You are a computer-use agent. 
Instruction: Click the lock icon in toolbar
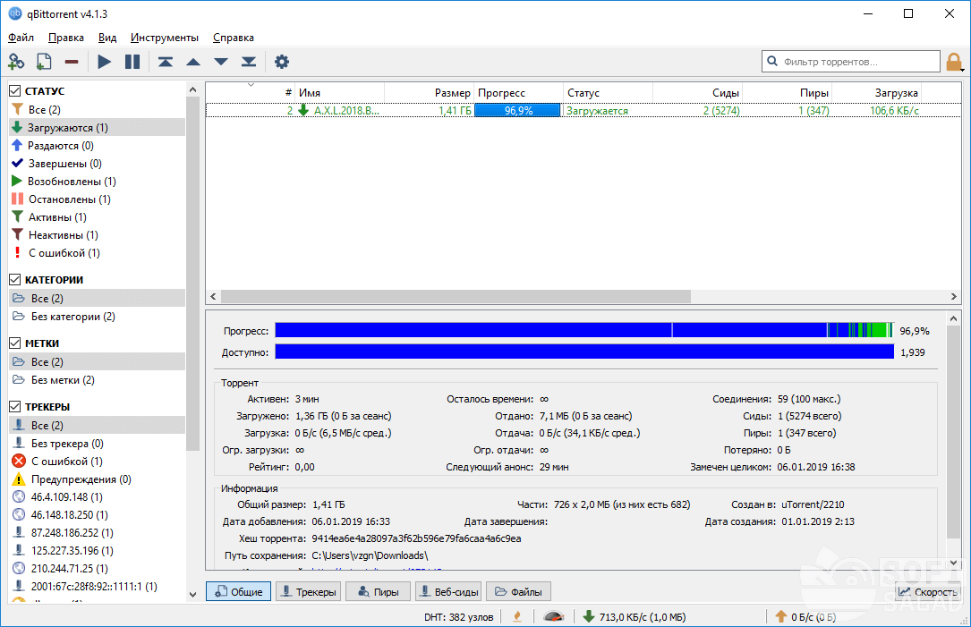coord(954,62)
